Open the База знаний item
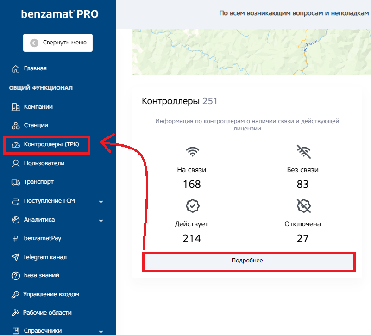This screenshot has height=335, width=371. [41, 275]
